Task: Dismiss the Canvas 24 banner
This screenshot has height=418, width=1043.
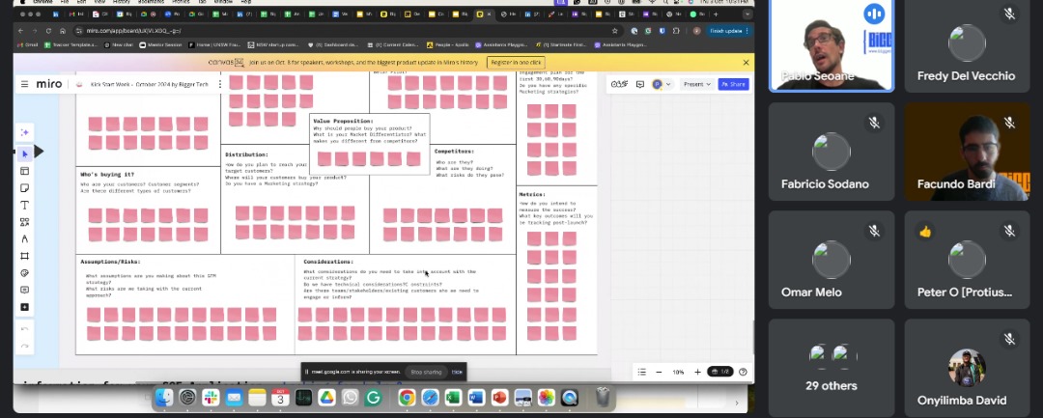Action: [746, 63]
